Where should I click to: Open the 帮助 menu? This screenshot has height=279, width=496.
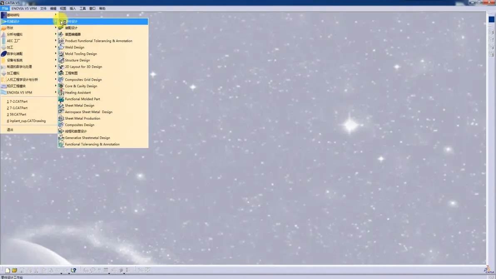[x=102, y=9]
